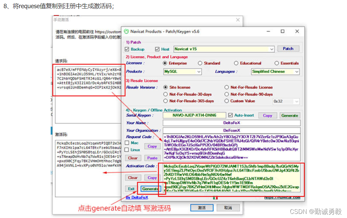The image size is (347, 218).
Task: Generate a new serial key
Action: coord(290,116)
